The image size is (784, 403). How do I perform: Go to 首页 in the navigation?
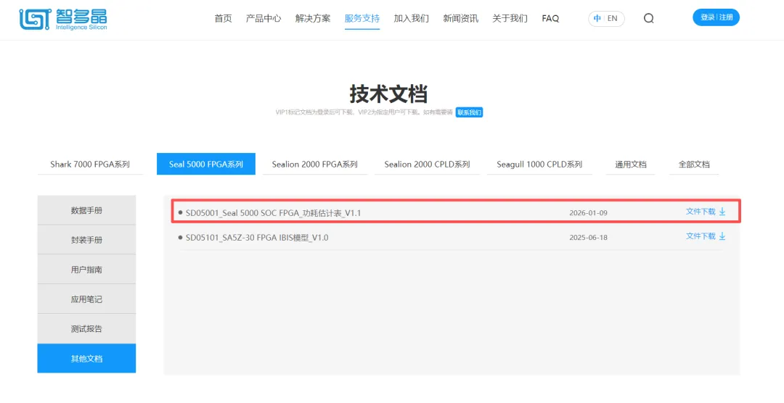223,18
